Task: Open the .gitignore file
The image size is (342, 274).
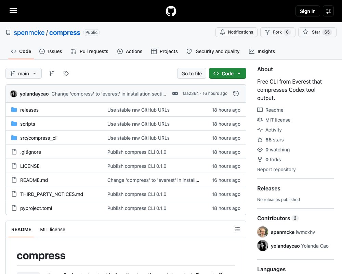Action: click(30, 152)
